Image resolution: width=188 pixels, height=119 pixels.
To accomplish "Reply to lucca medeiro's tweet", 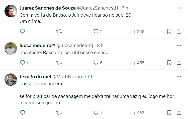I will [x=23, y=63].
